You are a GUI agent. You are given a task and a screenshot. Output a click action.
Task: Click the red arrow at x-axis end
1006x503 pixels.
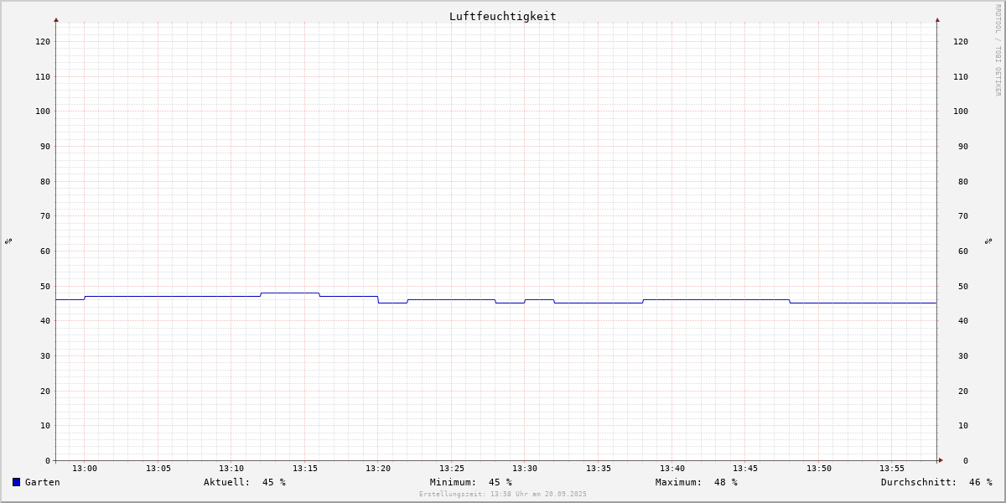[941, 460]
